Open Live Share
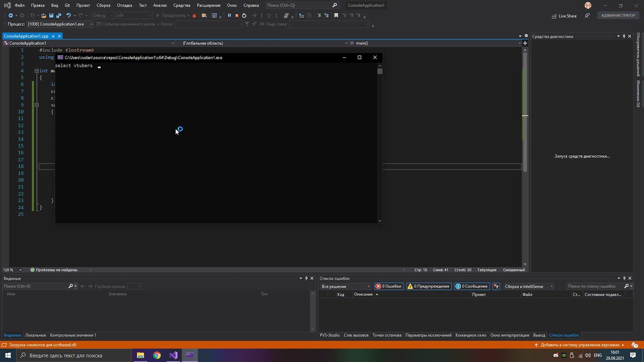 click(564, 16)
